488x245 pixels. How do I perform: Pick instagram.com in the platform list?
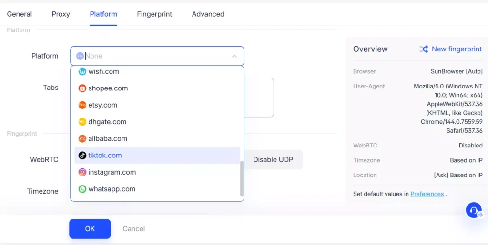[x=112, y=172]
